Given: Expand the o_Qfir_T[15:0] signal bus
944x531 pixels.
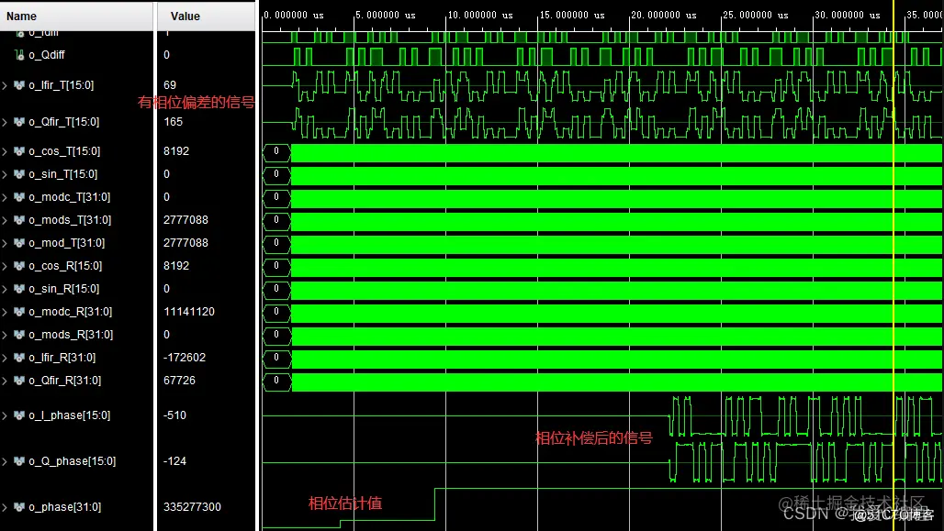Looking at the screenshot, I should tap(5, 122).
